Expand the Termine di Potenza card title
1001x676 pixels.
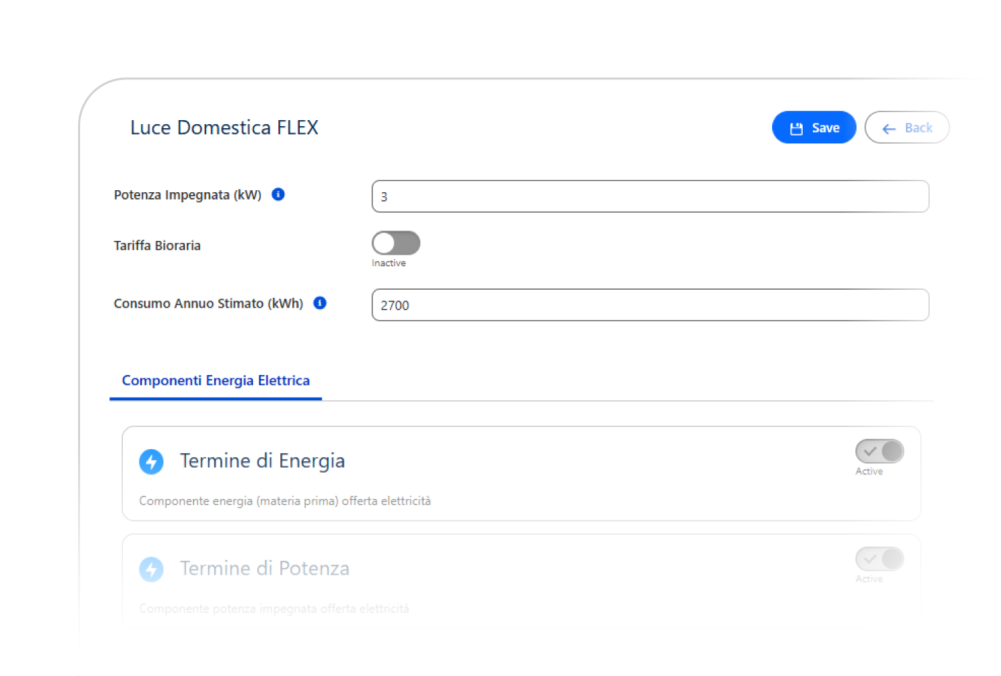(x=264, y=568)
